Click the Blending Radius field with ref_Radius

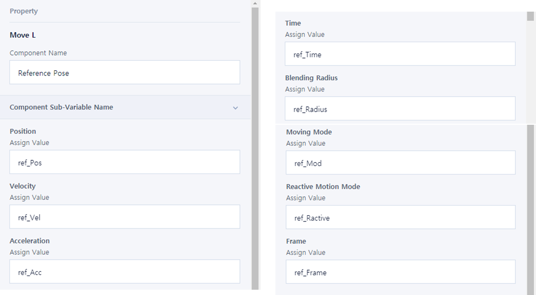[400, 109]
